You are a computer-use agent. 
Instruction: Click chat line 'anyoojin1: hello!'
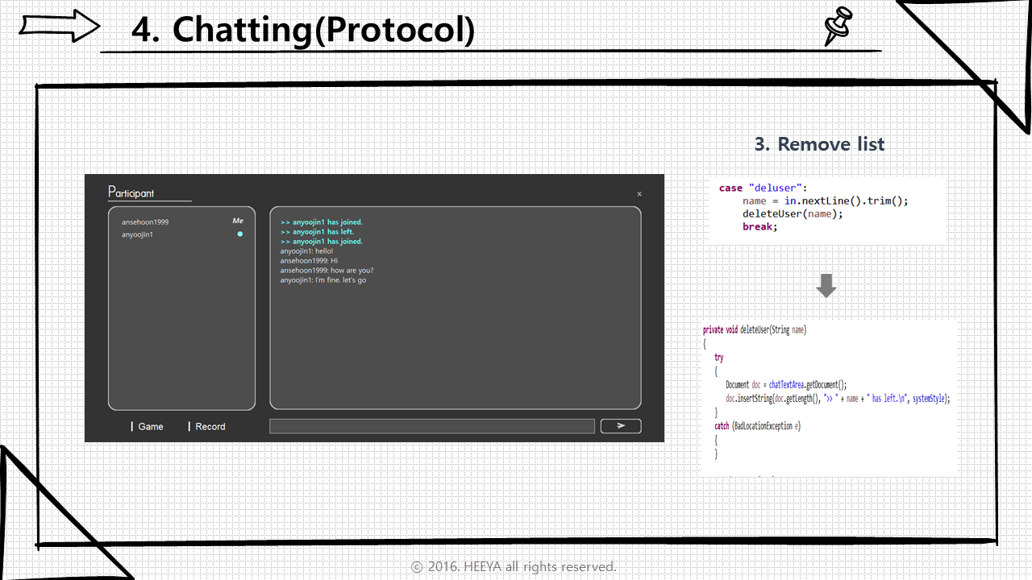click(306, 251)
